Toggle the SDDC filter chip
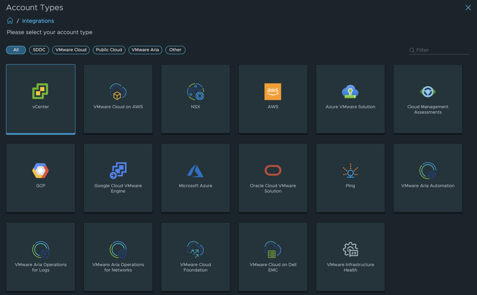 [39, 50]
